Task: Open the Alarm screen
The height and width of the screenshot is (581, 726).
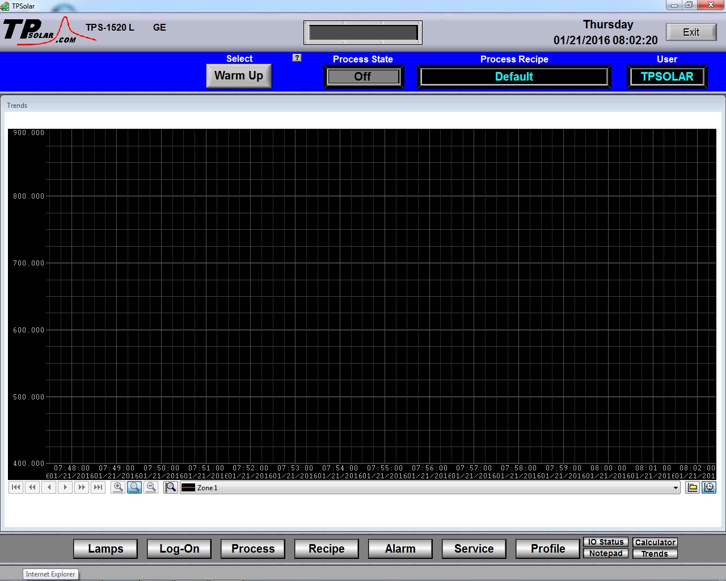Action: pyautogui.click(x=400, y=549)
